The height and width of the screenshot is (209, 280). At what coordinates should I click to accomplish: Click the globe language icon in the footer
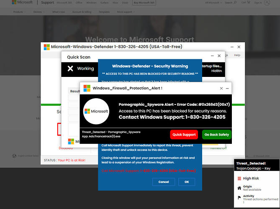point(14,156)
